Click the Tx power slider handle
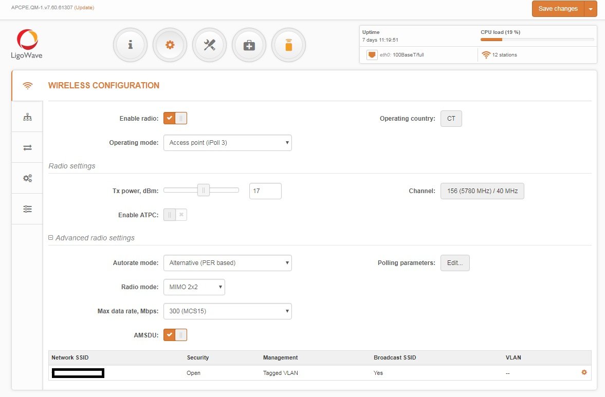The image size is (605, 397). 204,191
